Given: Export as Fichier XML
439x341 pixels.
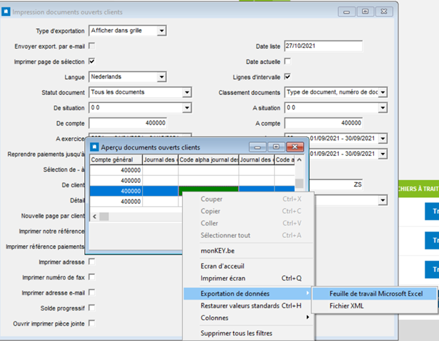Looking at the screenshot, I should coord(374,305).
